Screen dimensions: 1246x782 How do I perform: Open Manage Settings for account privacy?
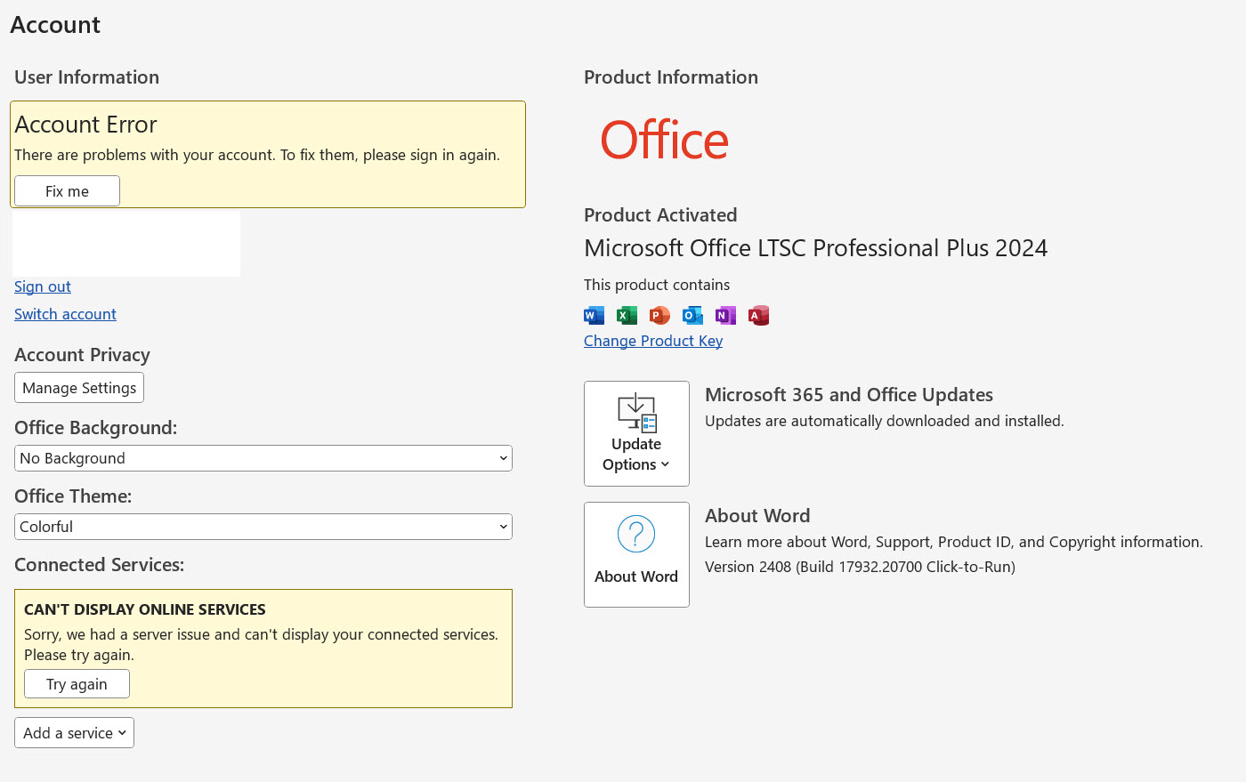[78, 387]
